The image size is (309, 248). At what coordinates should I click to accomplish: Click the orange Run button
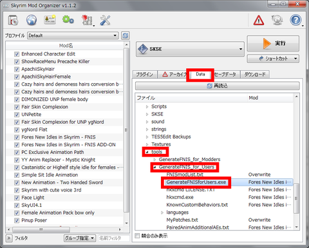click(273, 43)
